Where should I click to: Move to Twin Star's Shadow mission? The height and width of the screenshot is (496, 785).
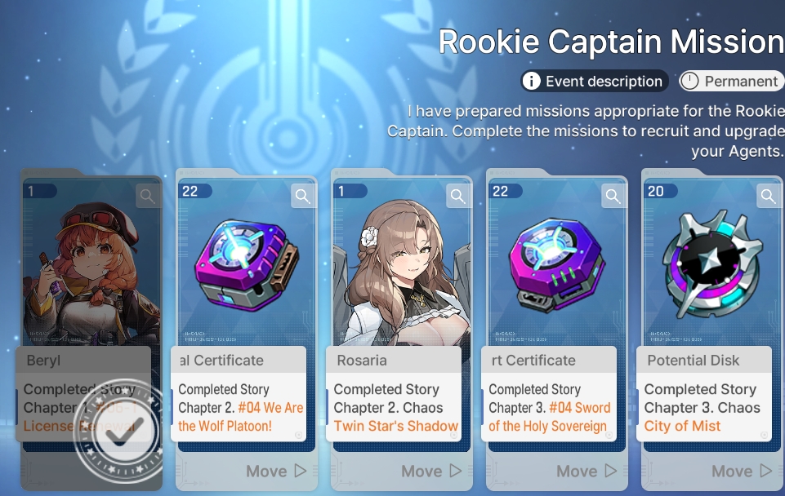[431, 471]
